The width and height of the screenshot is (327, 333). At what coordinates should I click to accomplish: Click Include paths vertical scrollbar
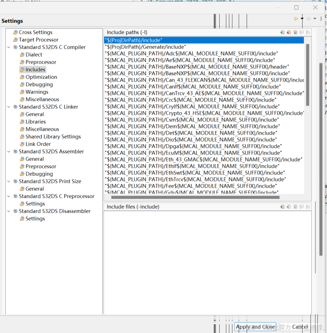pyautogui.click(x=308, y=75)
